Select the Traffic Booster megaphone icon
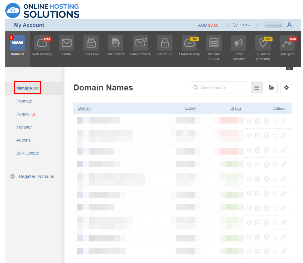 click(238, 43)
